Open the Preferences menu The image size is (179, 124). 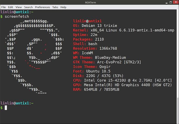[43, 7]
